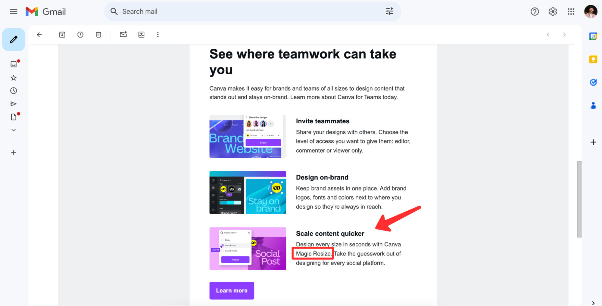Open Google Keep side panel
602x306 pixels.
click(593, 59)
